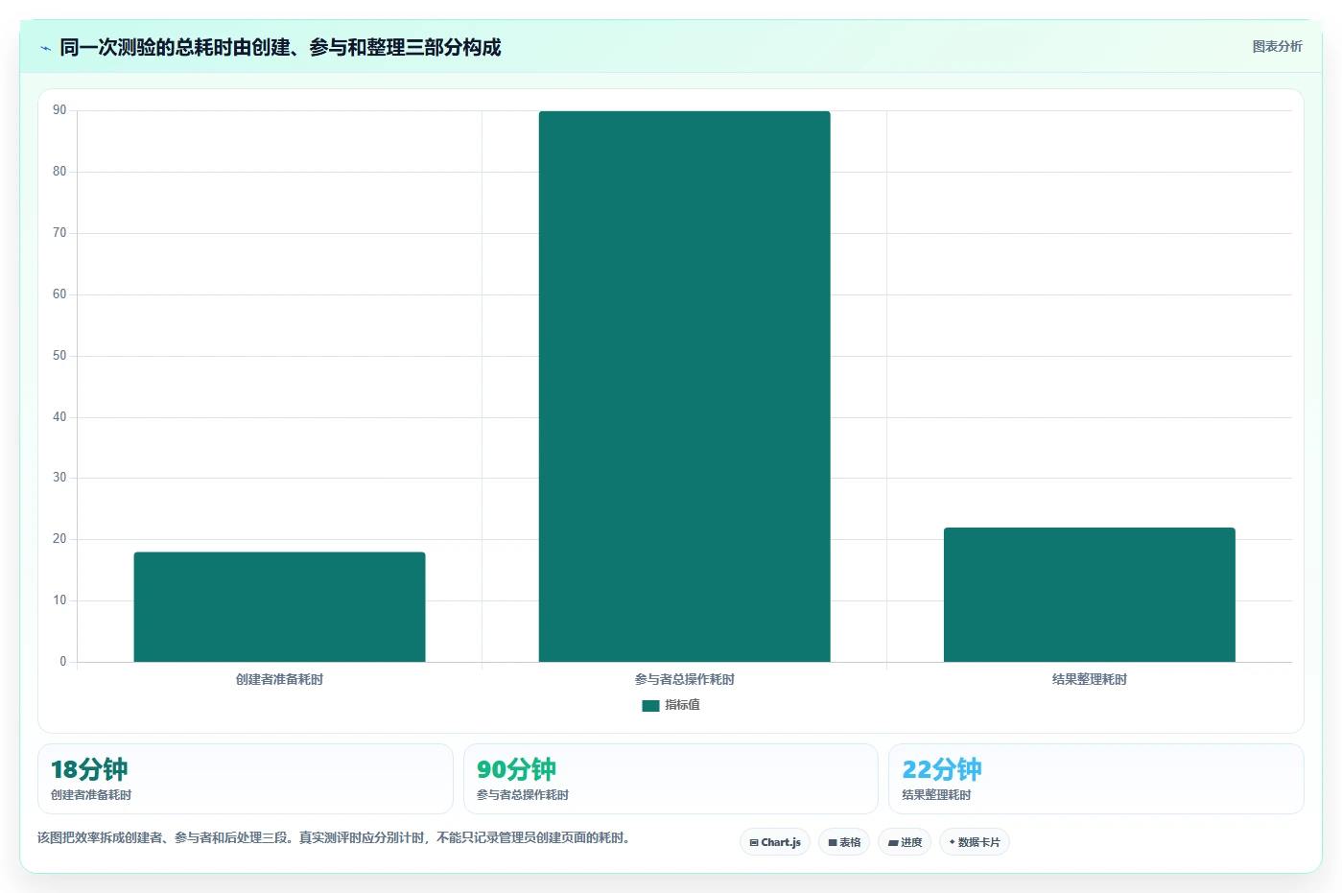Viewport: 1342px width, 893px height.
Task: Select the Chart.js tag chip
Action: pyautogui.click(x=775, y=842)
